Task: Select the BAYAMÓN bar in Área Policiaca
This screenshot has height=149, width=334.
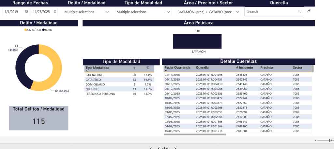Action: point(197,41)
